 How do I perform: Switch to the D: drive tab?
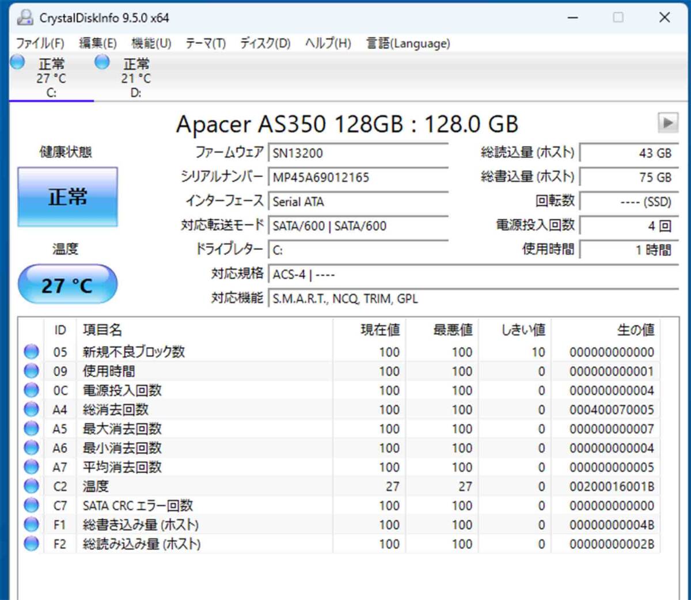pyautogui.click(x=136, y=77)
